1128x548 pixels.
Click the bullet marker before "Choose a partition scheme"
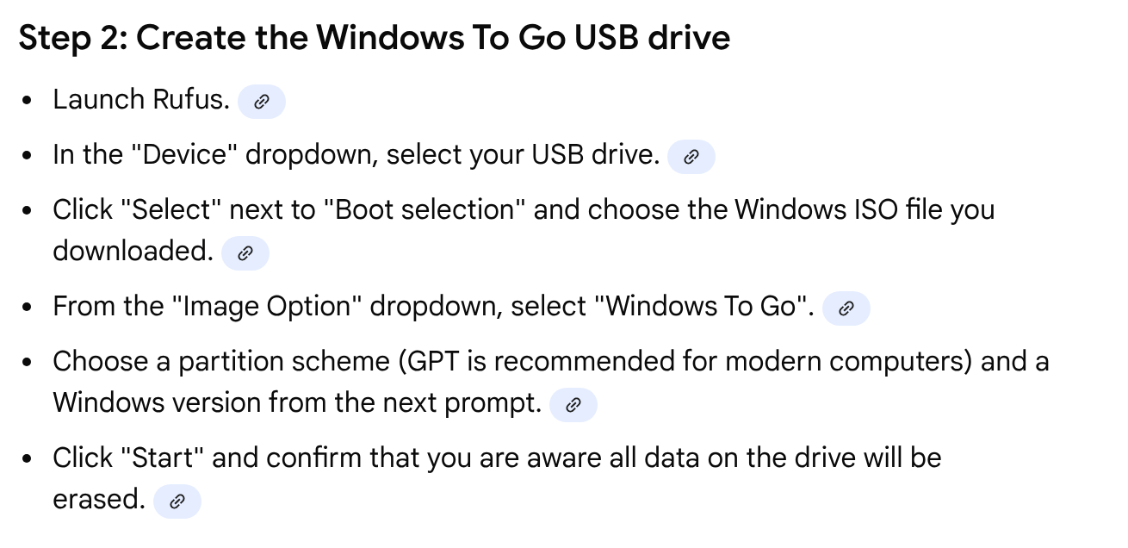tap(29, 364)
